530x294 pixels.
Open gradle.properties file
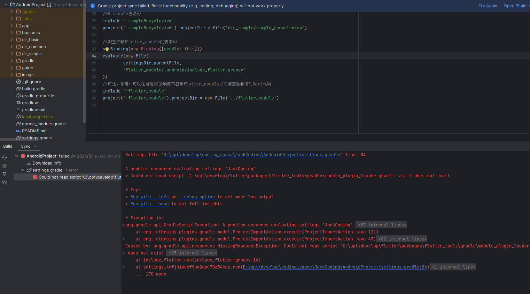pos(39,96)
